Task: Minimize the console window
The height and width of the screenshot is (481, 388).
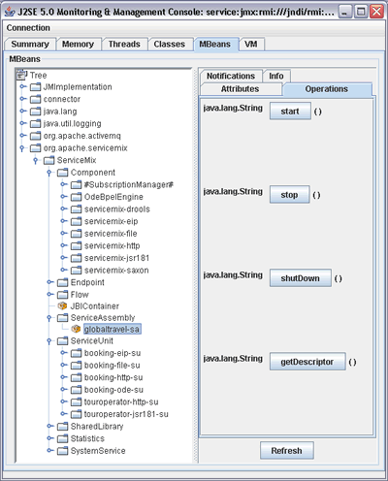Action: point(345,12)
